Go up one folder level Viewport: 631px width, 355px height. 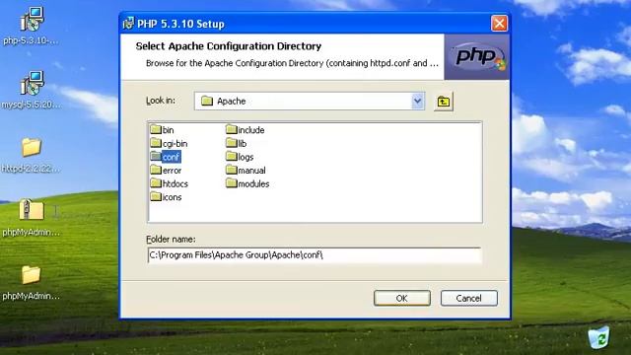click(x=444, y=102)
